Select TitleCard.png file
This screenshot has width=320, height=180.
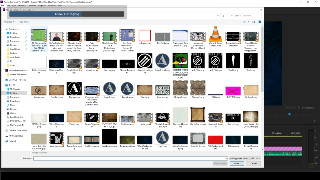tap(162, 38)
